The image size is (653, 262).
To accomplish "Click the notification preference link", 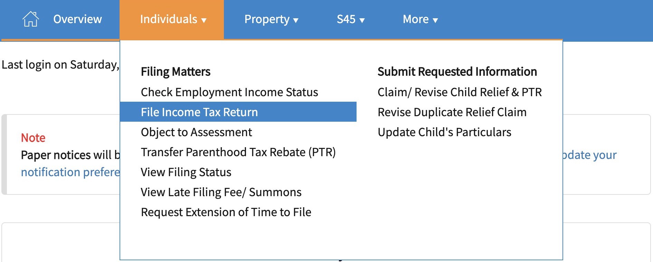I will (70, 172).
